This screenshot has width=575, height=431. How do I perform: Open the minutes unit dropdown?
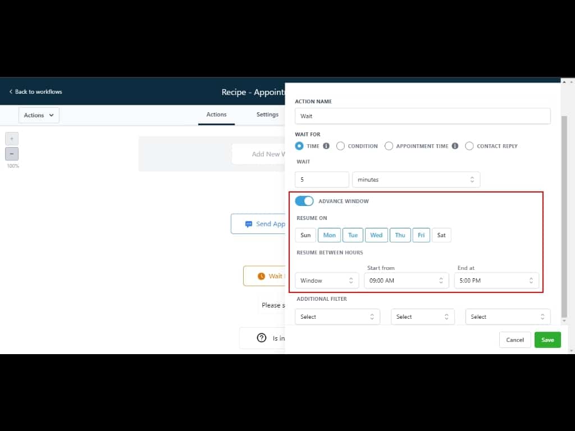coord(416,180)
